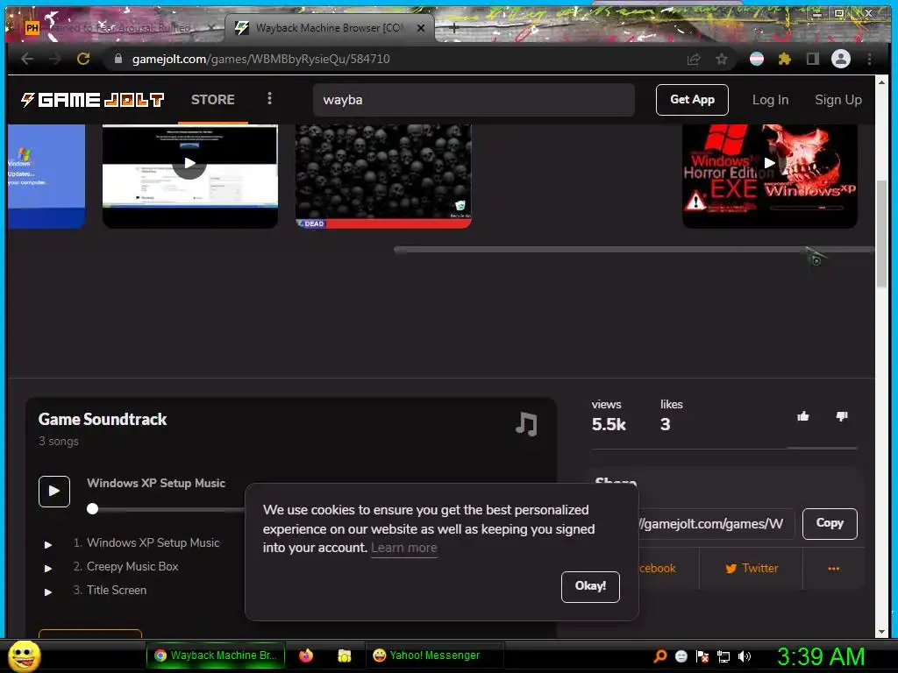Screen dimensions: 898x673
Task: Open the Chrome profile avatar
Action: click(841, 59)
